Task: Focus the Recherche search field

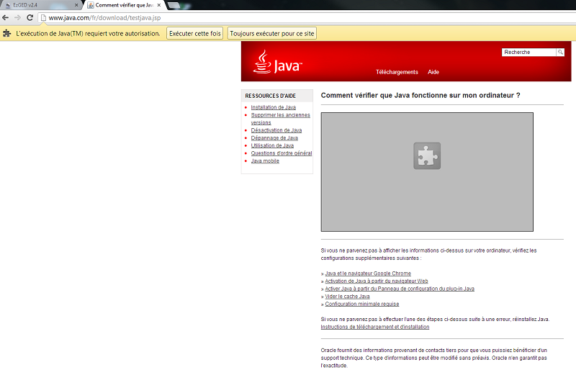Action: point(528,53)
